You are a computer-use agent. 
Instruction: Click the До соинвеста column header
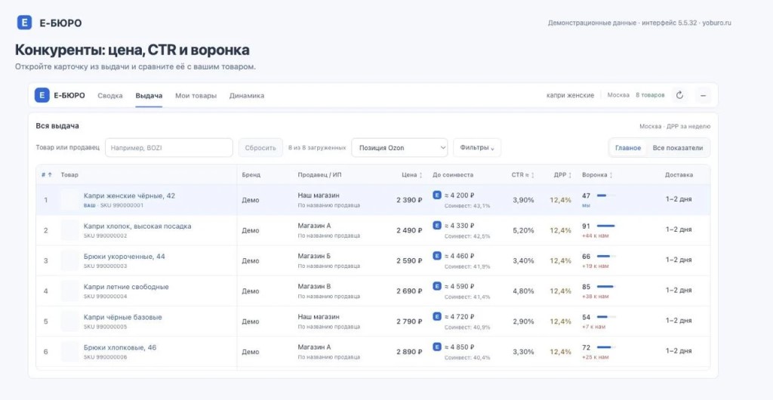453,175
